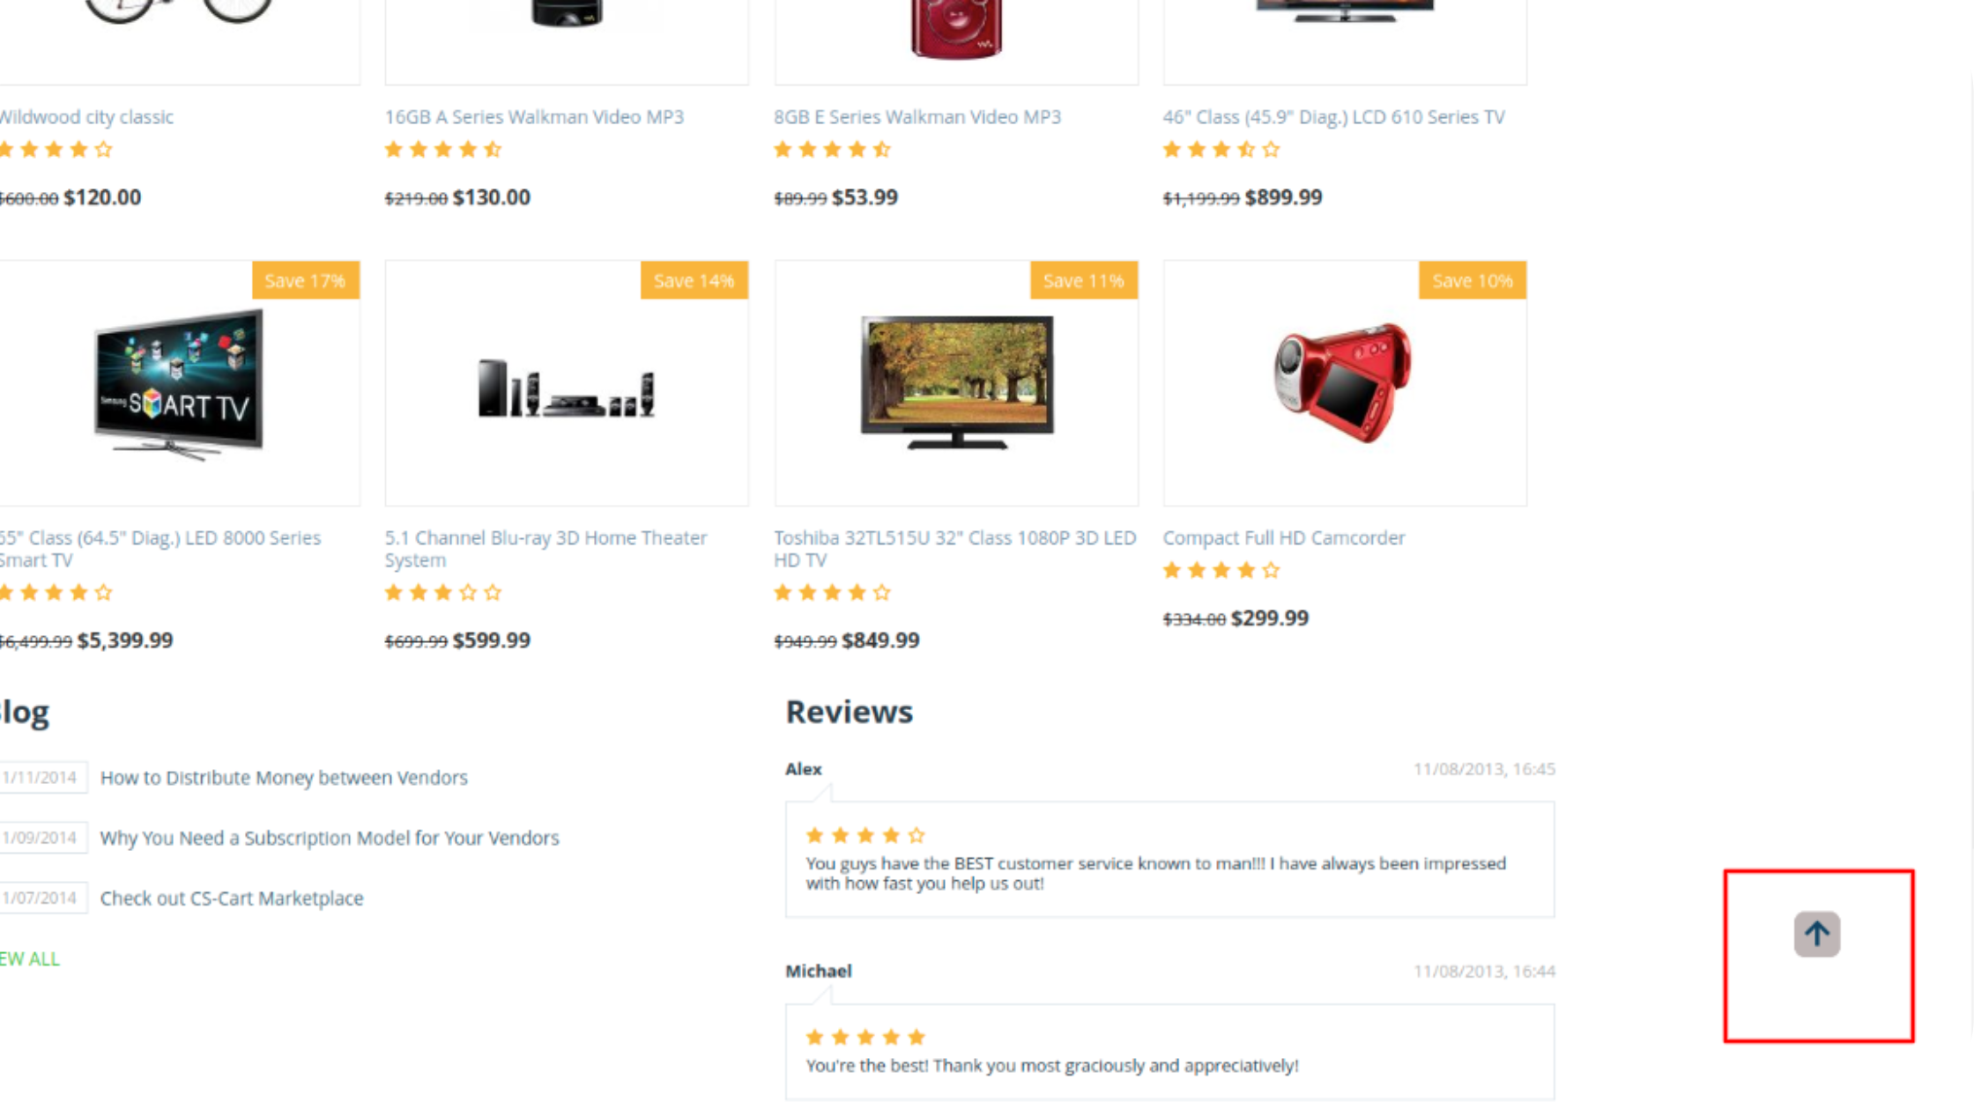
Task: Click the 16GB Walkman star rating
Action: click(x=442, y=150)
